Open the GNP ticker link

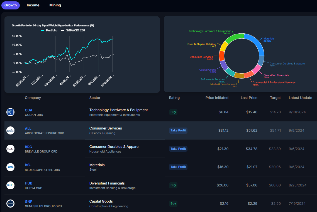(x=28, y=201)
